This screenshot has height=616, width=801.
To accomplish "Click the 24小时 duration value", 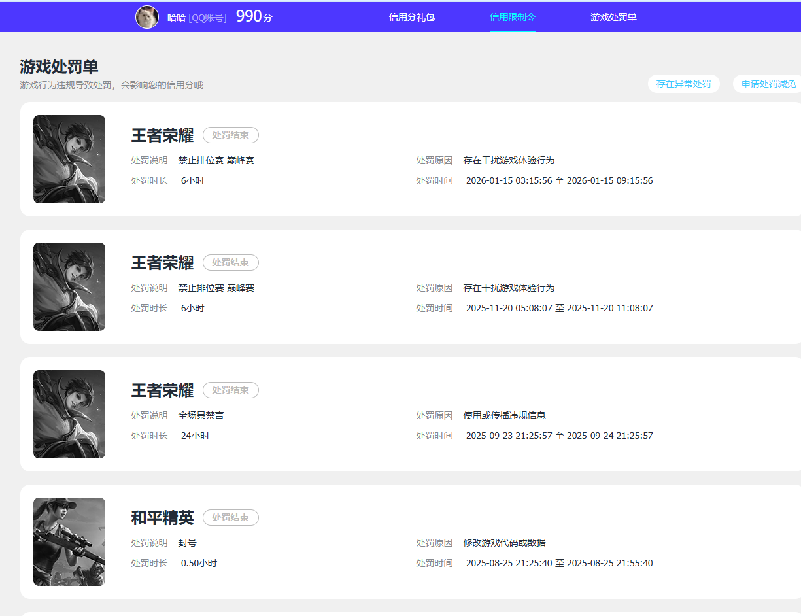I will pos(195,436).
